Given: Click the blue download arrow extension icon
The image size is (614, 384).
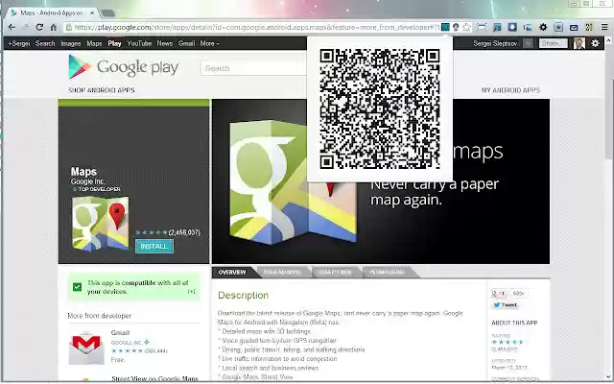Looking at the screenshot, I should [x=512, y=27].
